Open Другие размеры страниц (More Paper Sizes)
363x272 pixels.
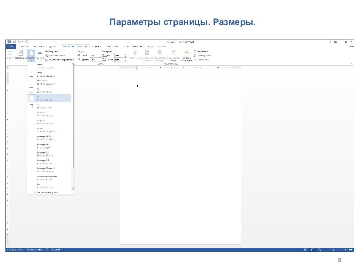46,192
